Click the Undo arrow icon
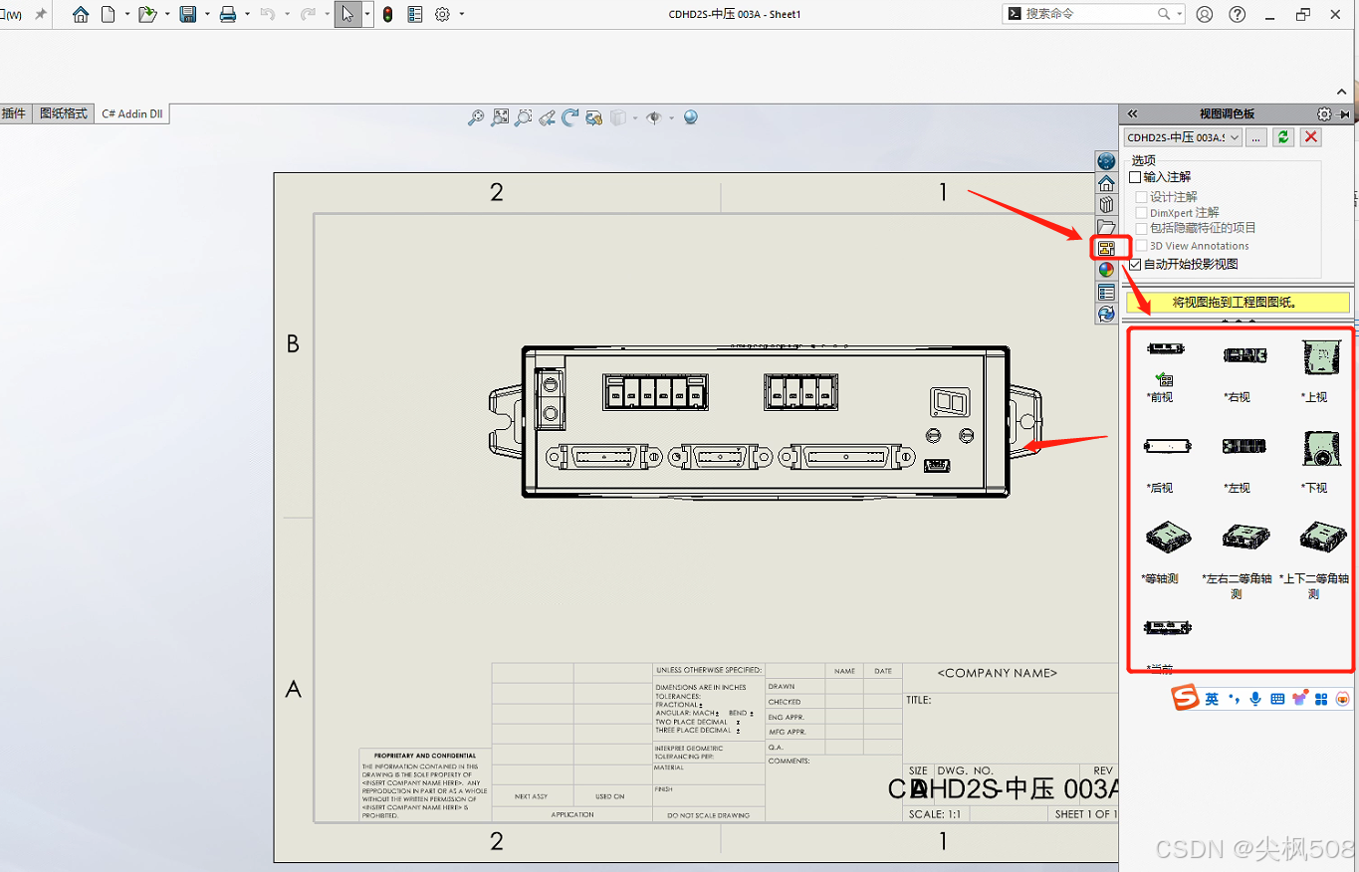The height and width of the screenshot is (872, 1359). tap(267, 14)
